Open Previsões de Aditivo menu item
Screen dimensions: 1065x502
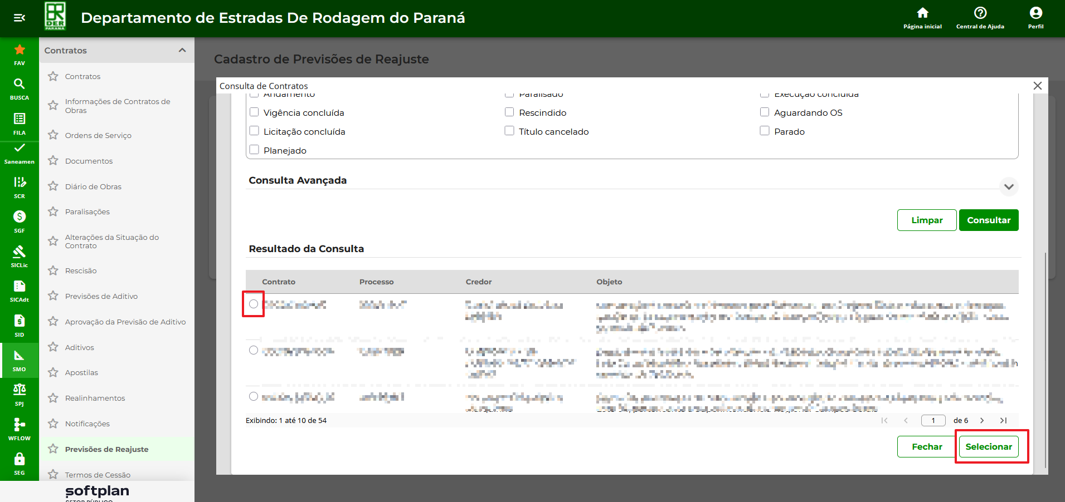101,296
